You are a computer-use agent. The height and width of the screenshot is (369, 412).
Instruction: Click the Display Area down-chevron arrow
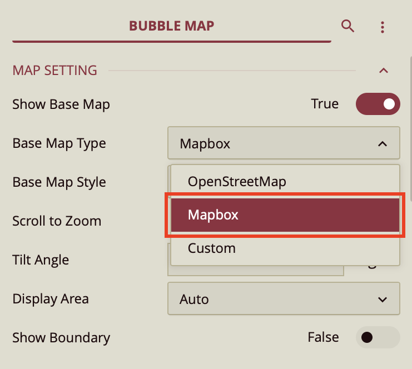pos(383,300)
